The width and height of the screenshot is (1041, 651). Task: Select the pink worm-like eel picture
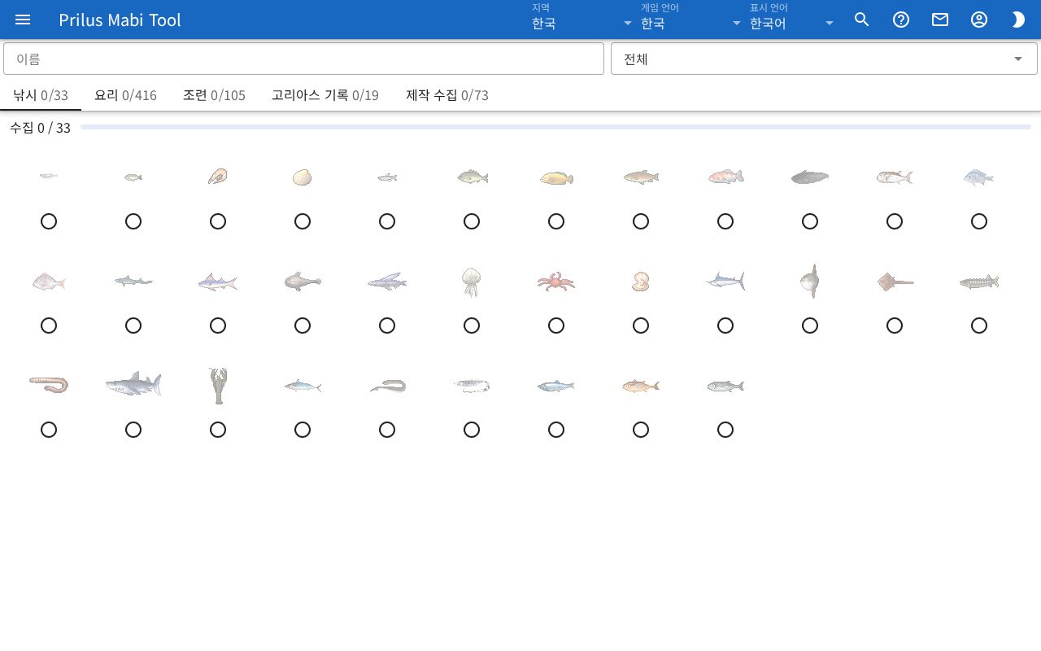pyautogui.click(x=49, y=384)
